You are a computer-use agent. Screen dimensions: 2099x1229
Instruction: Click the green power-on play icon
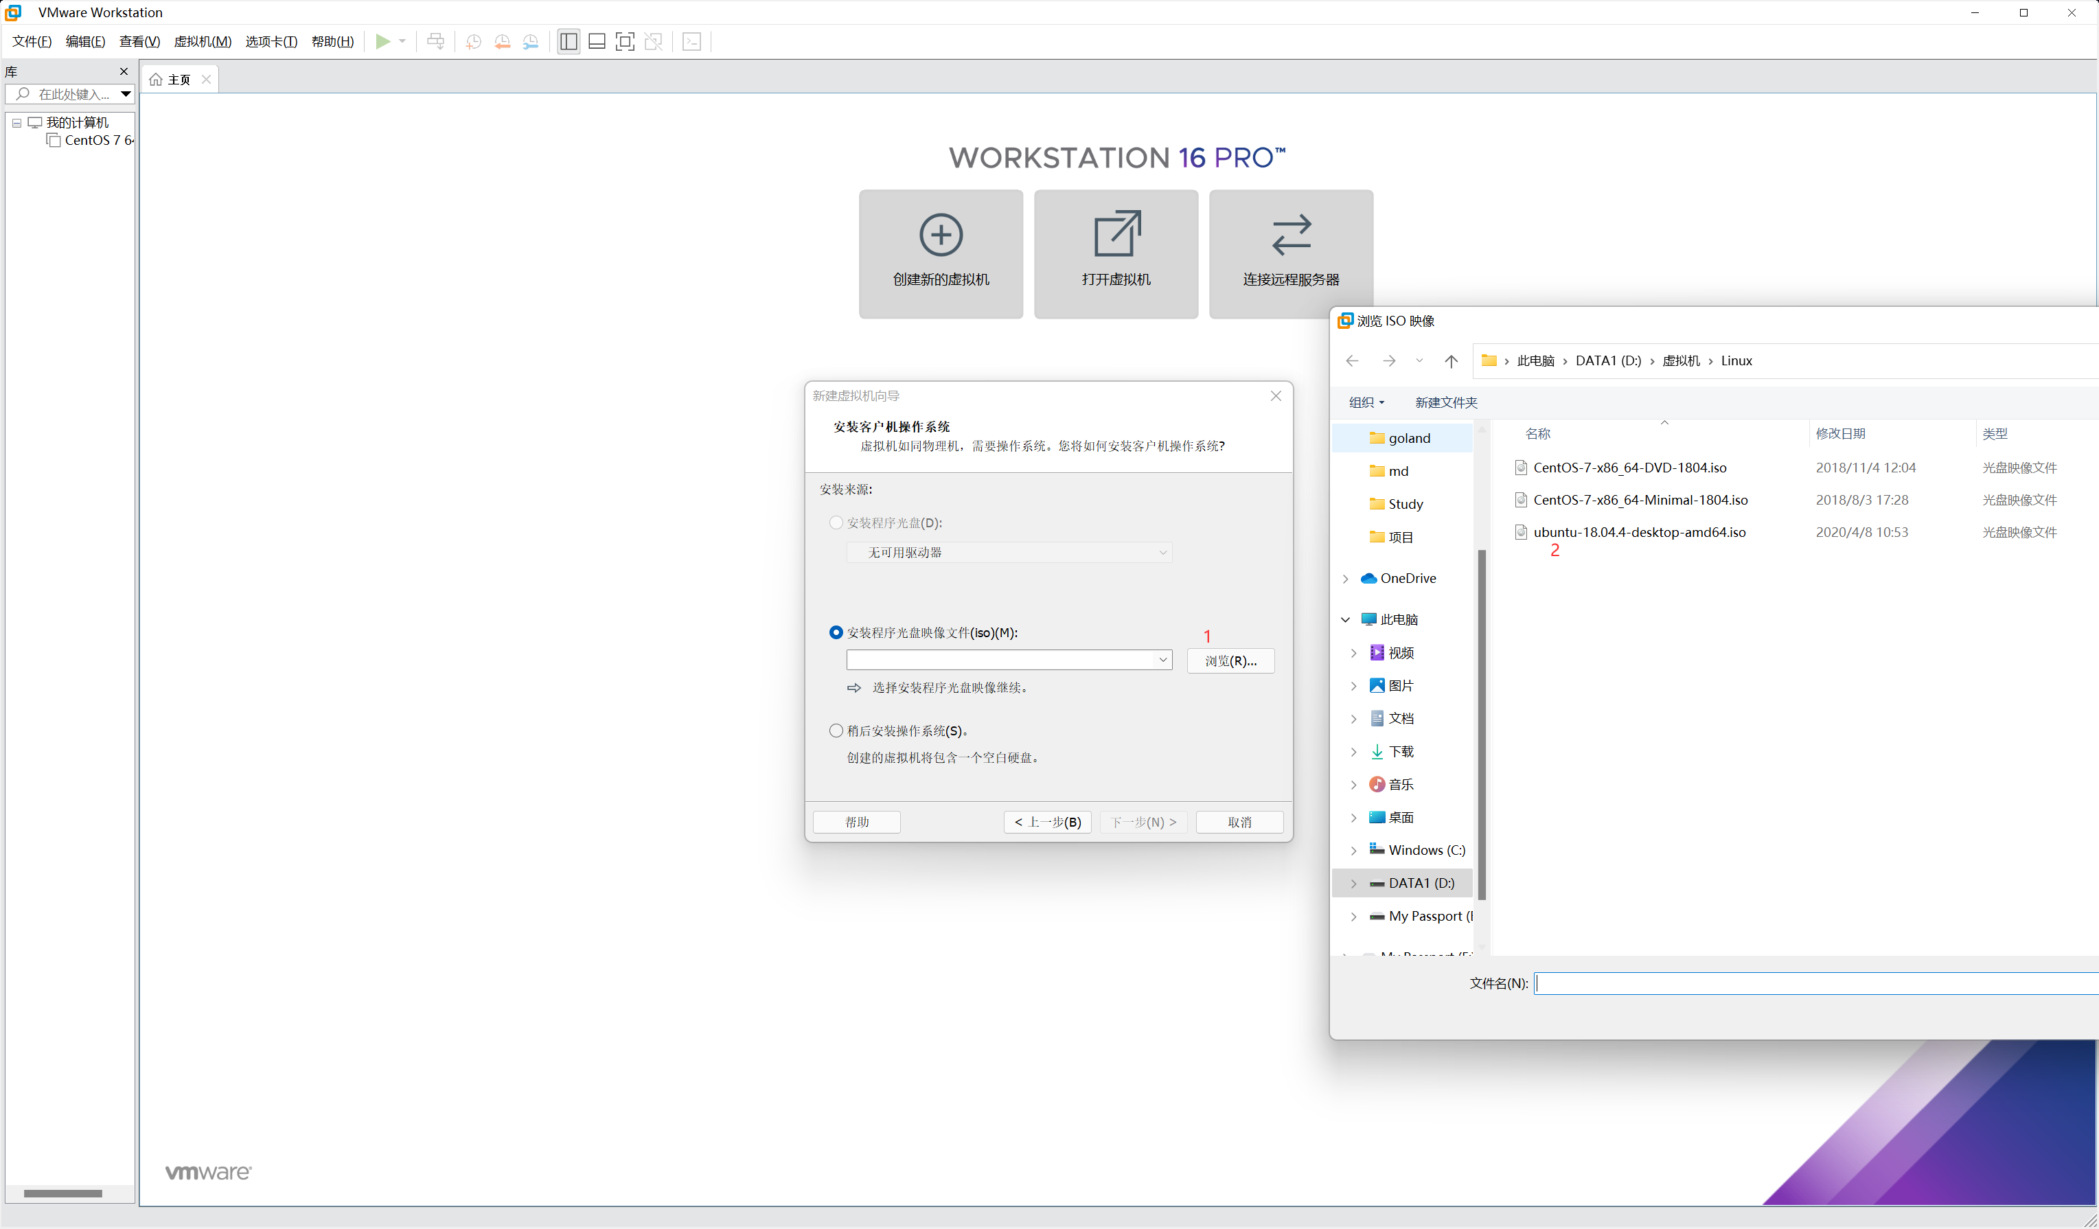click(382, 42)
